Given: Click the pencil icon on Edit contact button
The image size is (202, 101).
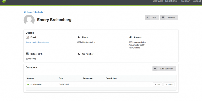Looking at the screenshot, I should [x=147, y=17].
